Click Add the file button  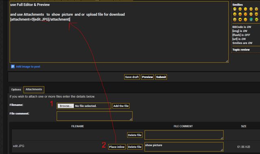tap(121, 106)
